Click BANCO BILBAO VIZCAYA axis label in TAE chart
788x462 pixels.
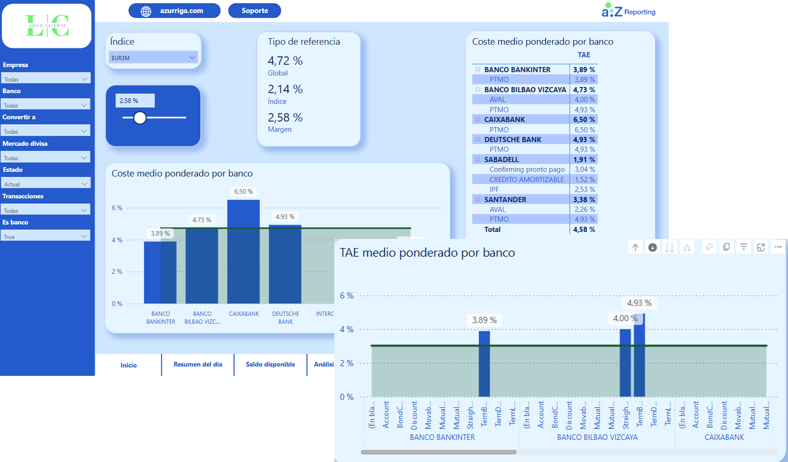597,437
